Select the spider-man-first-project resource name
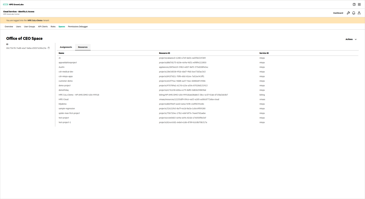This screenshot has height=199, width=365. click(69, 113)
